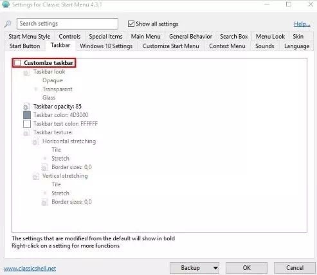Open the www.classicshell.net link
Image resolution: width=317 pixels, height=275 pixels.
pos(30,269)
